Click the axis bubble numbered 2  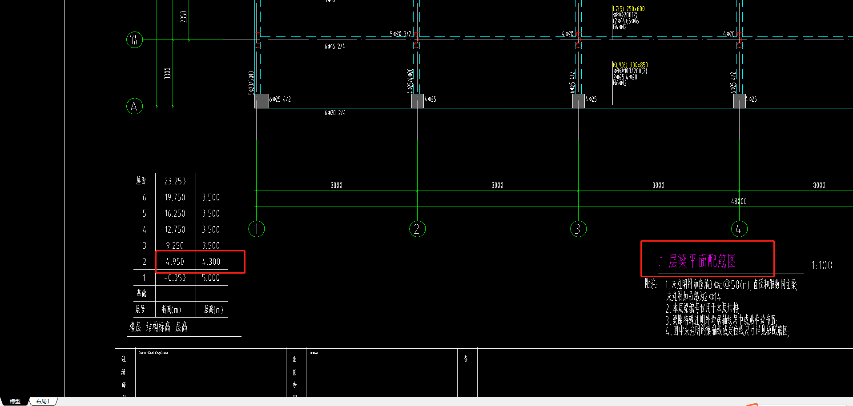(417, 229)
